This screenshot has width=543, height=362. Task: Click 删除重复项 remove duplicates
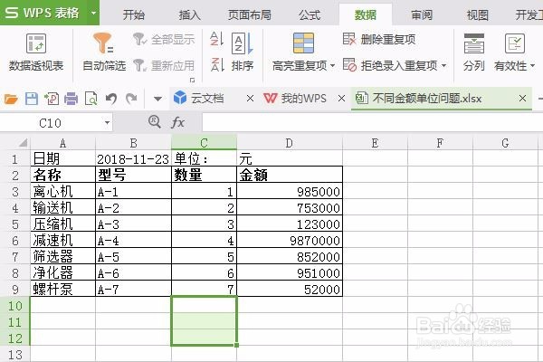coord(379,39)
